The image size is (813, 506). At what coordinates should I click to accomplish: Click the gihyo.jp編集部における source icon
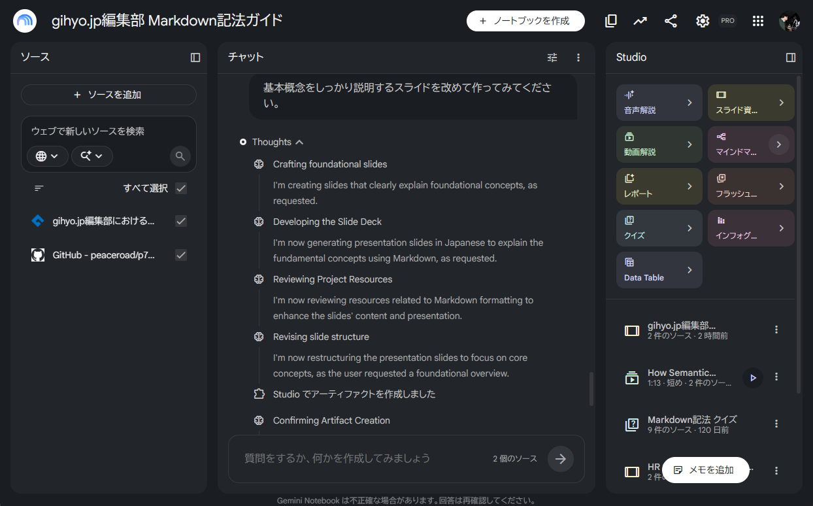pos(38,221)
